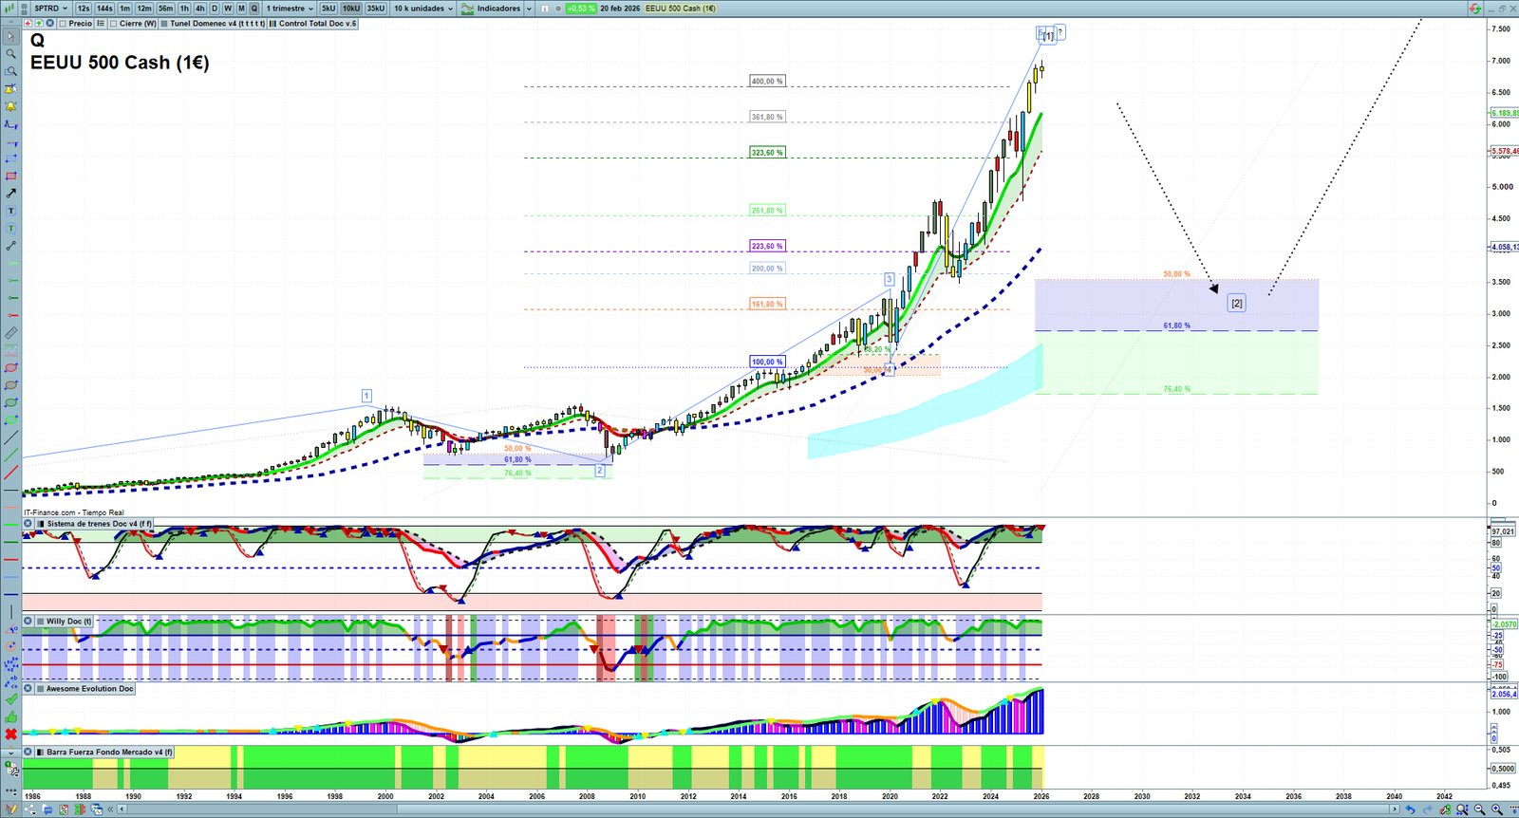
Task: Click the W weekly timeframe button
Action: point(228,9)
